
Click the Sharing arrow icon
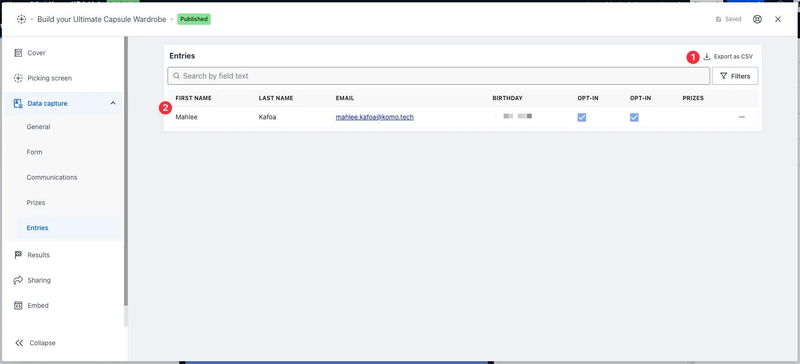click(x=18, y=280)
